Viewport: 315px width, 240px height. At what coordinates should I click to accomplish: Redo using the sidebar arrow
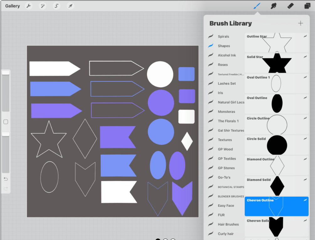coord(6,189)
